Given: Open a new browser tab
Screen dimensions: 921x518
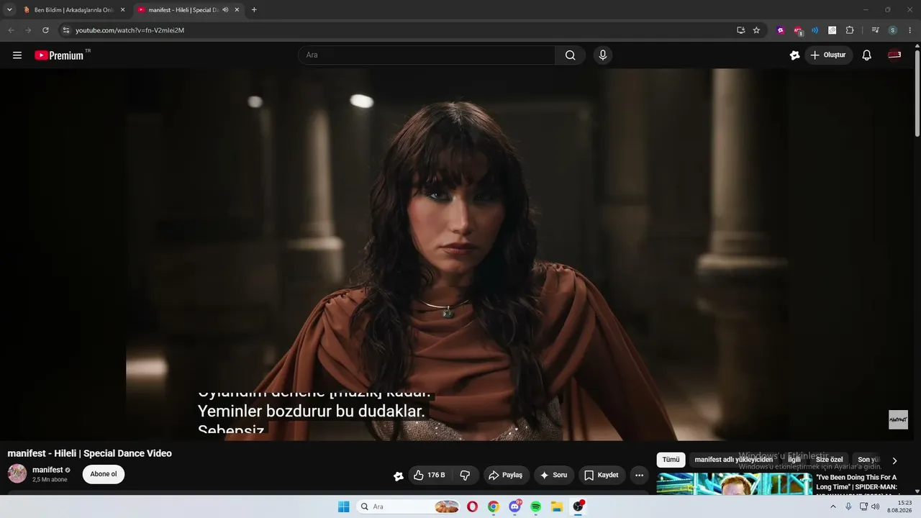Looking at the screenshot, I should pos(254,10).
